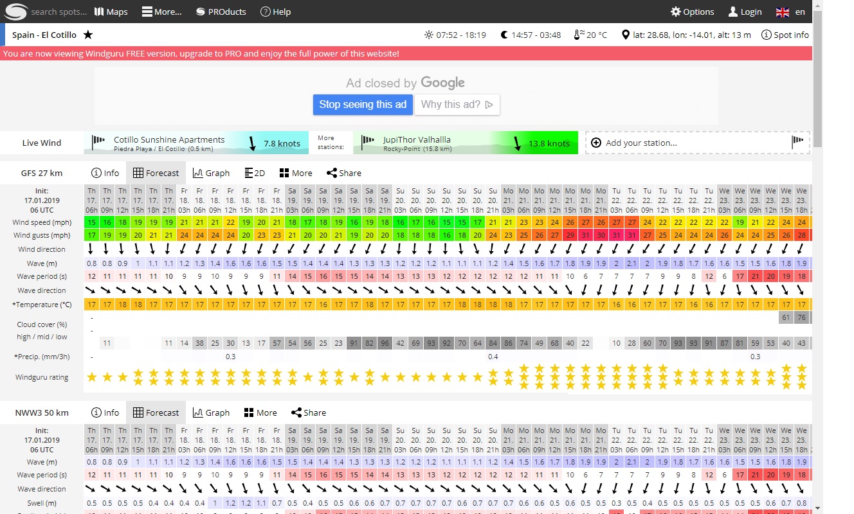This screenshot has width=854, height=514.
Task: Switch GFS 27 km to Graph view
Action: point(211,173)
